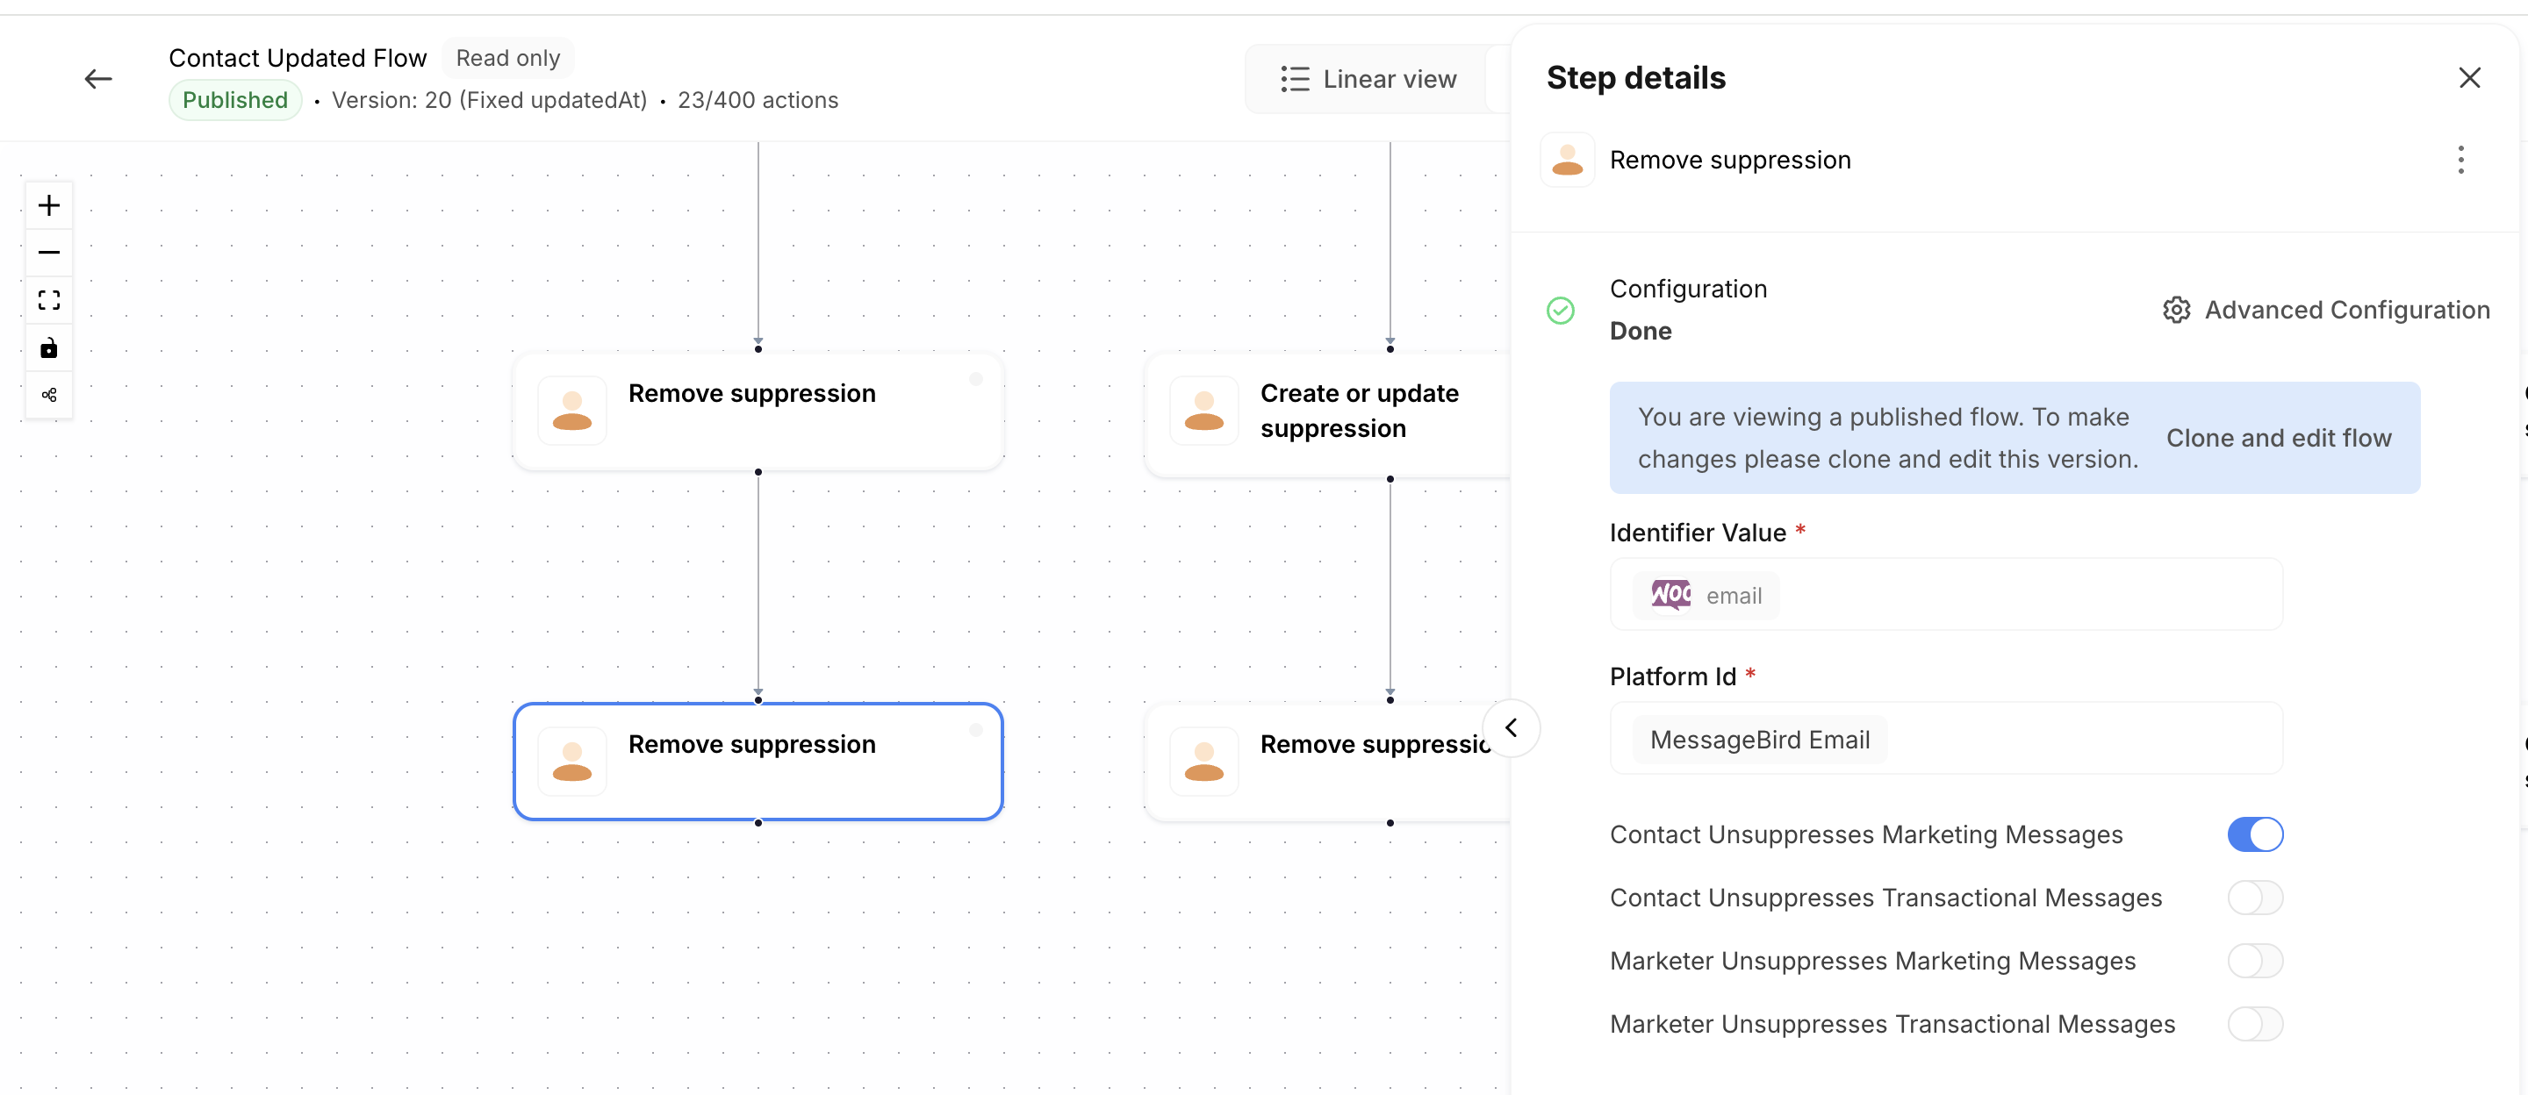Zoom in on the flow canvas

click(49, 205)
